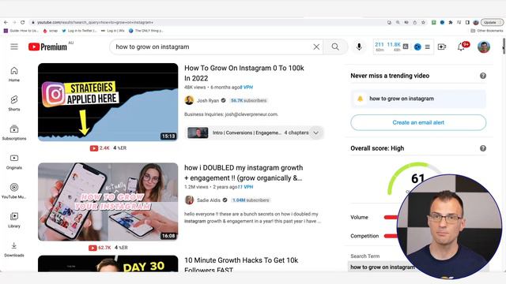The image size is (506, 284).
Task: Click the 2.4K stat under the first video
Action: (100, 148)
